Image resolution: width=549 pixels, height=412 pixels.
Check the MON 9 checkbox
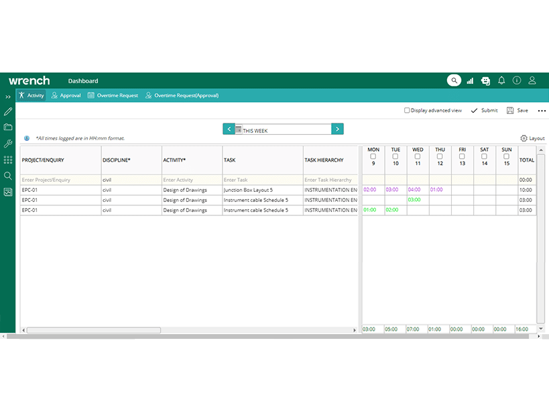pyautogui.click(x=373, y=156)
